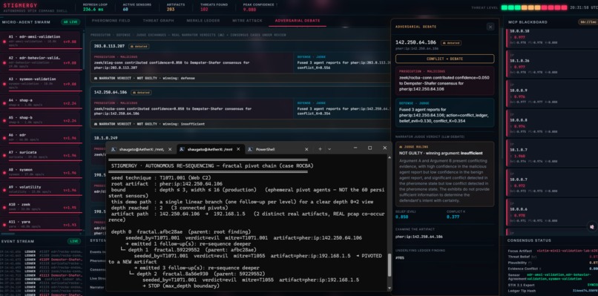598x296 pixels.
Task: Open the terminal tab dropdown chevron
Action: [329, 149]
